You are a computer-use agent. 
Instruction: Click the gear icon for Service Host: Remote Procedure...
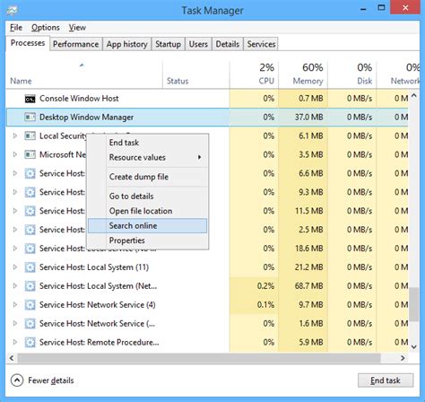[x=30, y=342]
